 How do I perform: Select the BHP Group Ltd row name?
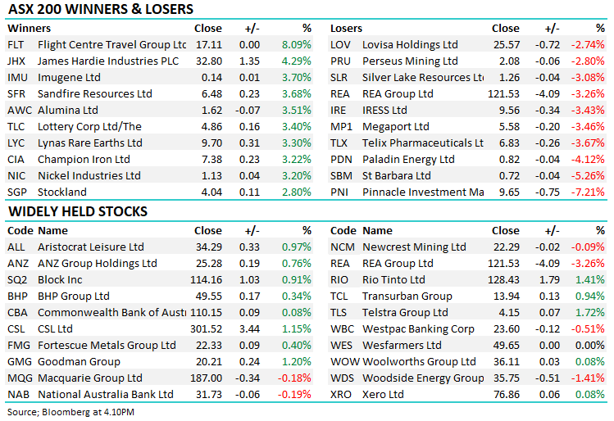(x=73, y=296)
